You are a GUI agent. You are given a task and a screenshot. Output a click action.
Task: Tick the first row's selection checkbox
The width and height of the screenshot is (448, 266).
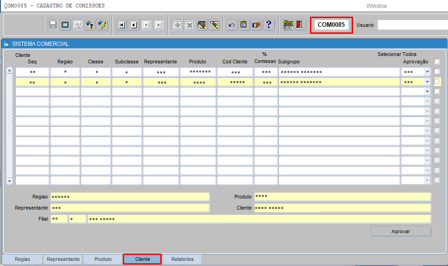pyautogui.click(x=437, y=72)
